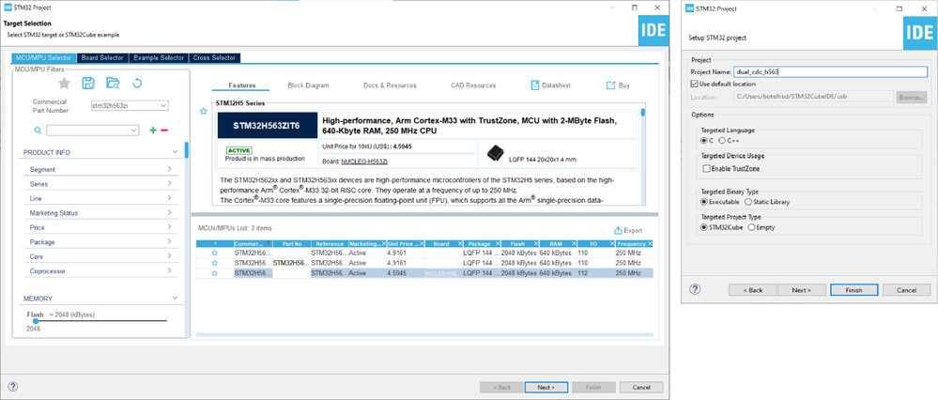Click the Buy external link icon
Viewport: 938px width, 400px height.
(610, 85)
